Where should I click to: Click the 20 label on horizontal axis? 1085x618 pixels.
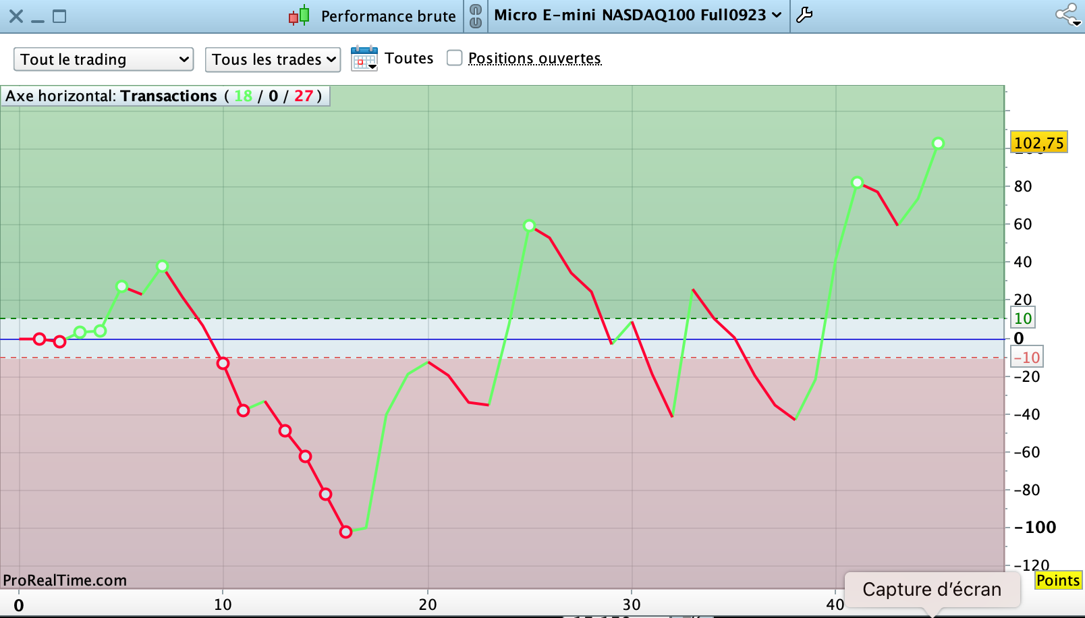coord(428,605)
